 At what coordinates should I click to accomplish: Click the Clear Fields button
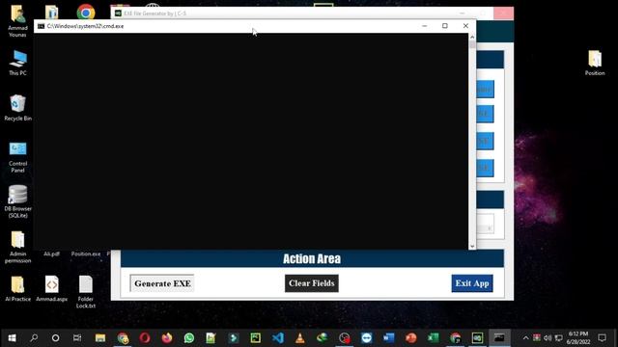pyautogui.click(x=311, y=283)
